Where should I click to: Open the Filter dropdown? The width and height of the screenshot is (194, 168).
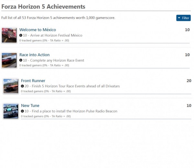(x=183, y=18)
